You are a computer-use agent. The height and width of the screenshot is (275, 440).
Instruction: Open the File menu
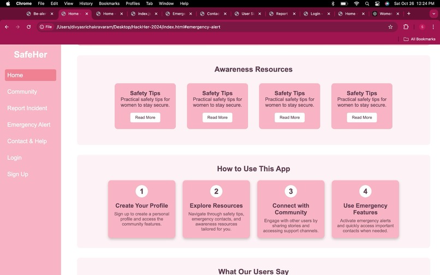(x=41, y=3)
